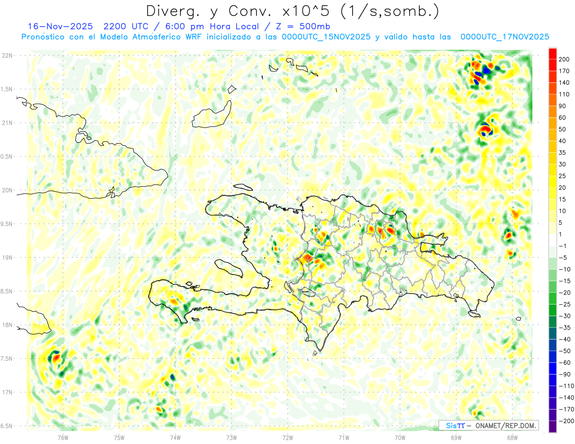Click the "1.5N" latitude label
Image resolution: width=575 pixels, height=444 pixels.
pyautogui.click(x=7, y=89)
